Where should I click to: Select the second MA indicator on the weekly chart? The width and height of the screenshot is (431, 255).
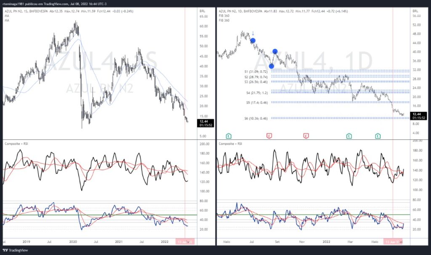7,20
